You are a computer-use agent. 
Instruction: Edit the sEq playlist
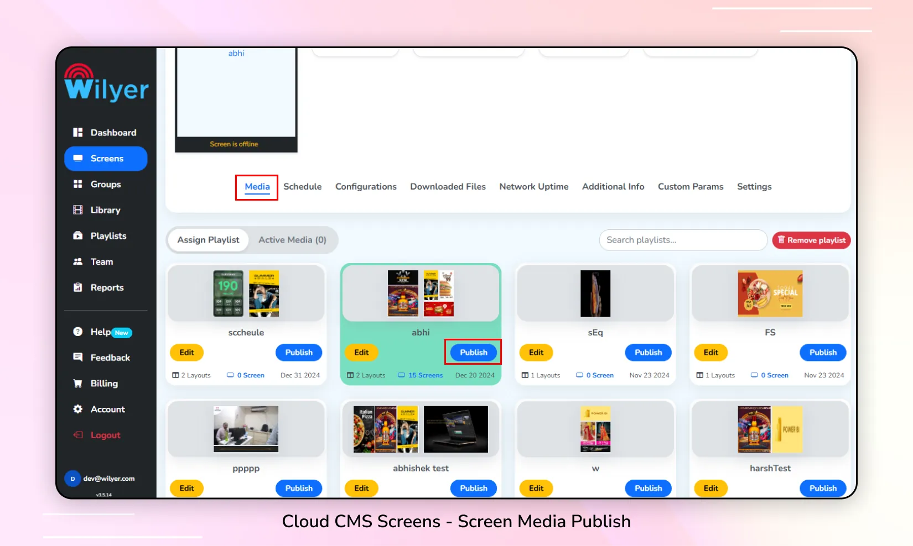click(x=536, y=353)
